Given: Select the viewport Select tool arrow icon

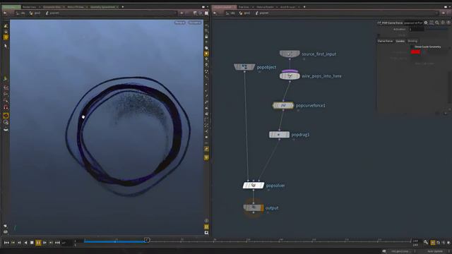Looking at the screenshot, I should point(6,47).
